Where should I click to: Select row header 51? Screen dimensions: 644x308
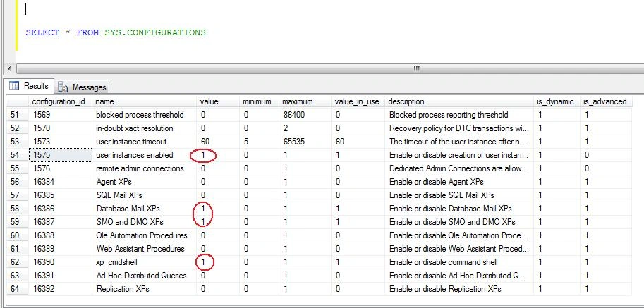[16, 115]
